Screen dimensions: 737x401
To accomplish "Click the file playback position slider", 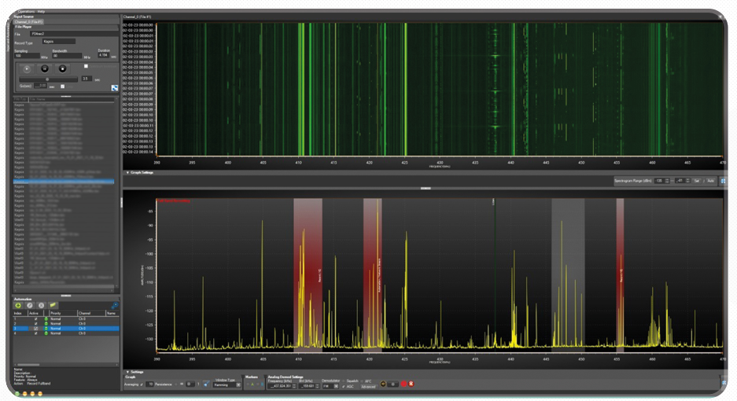I will pos(47,79).
